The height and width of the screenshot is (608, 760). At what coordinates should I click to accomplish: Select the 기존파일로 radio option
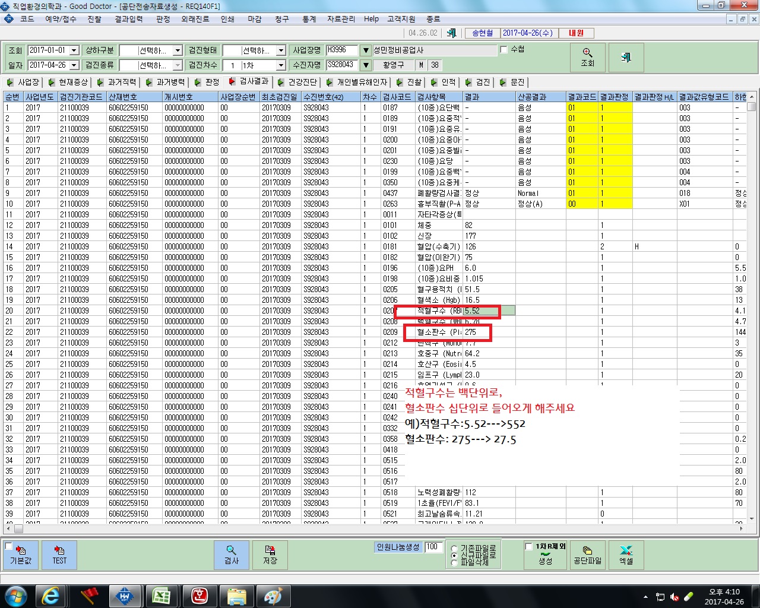pos(454,549)
